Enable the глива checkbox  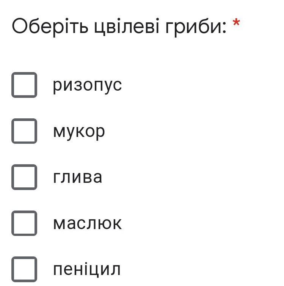24,177
